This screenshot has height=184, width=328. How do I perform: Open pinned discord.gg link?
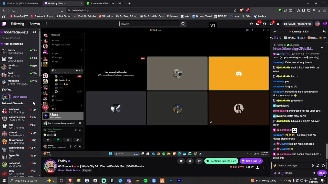[x=293, y=49]
